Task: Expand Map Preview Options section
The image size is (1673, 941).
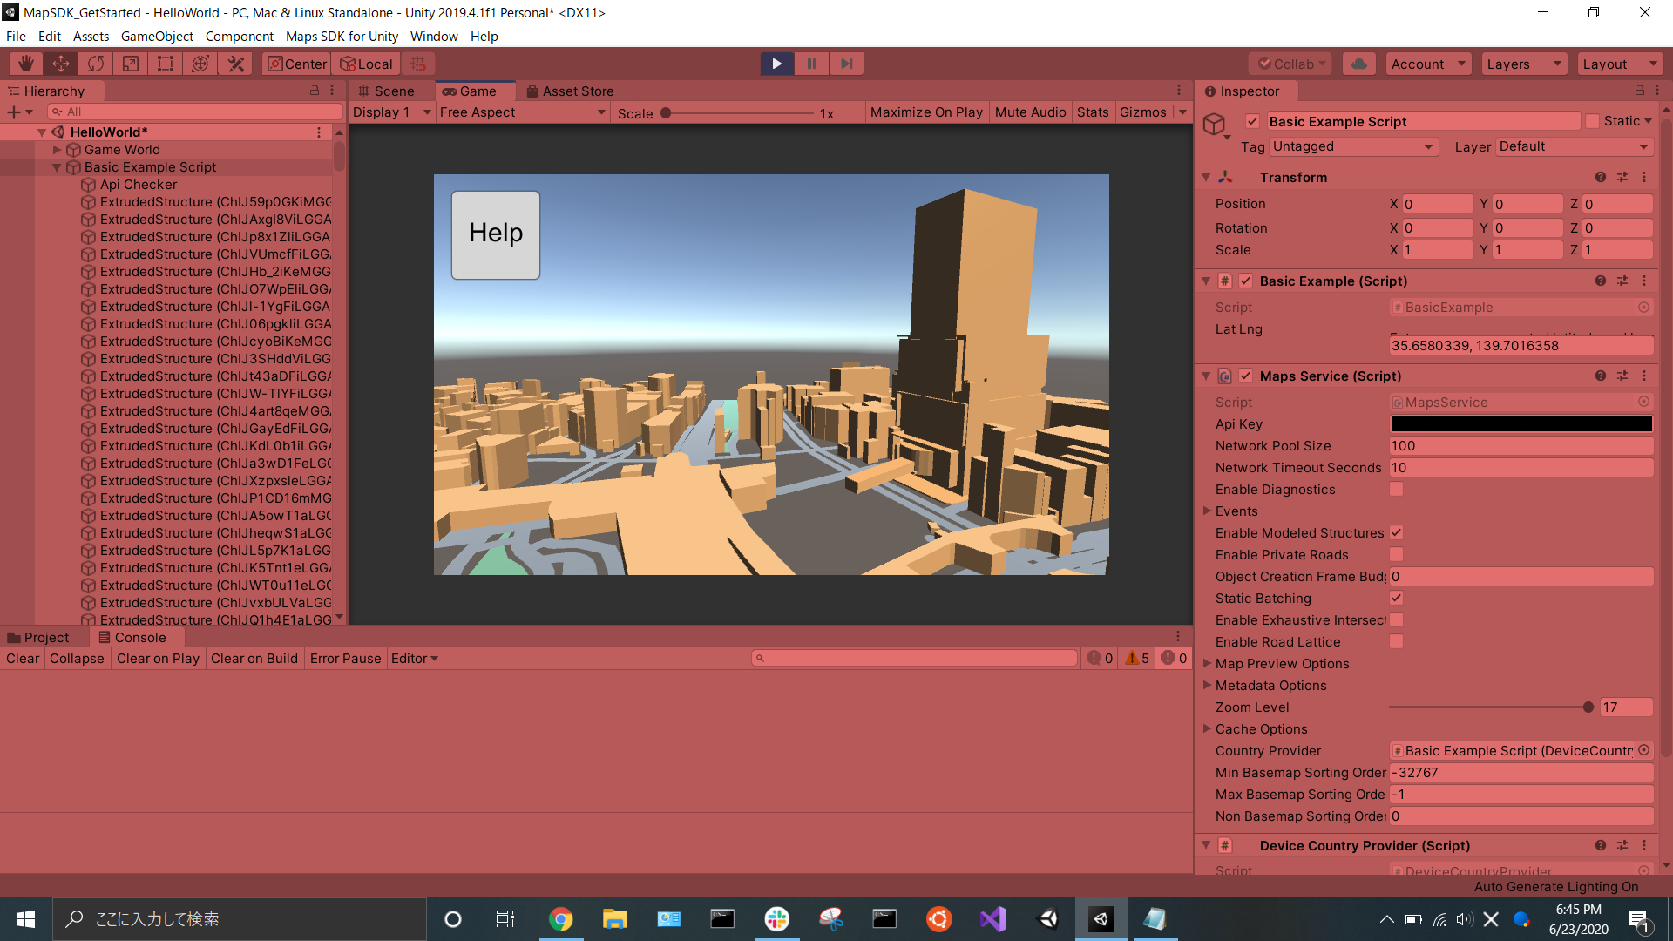Action: click(x=1208, y=664)
